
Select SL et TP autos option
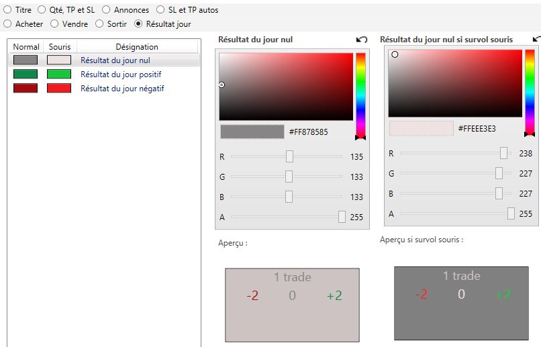pyautogui.click(x=160, y=10)
